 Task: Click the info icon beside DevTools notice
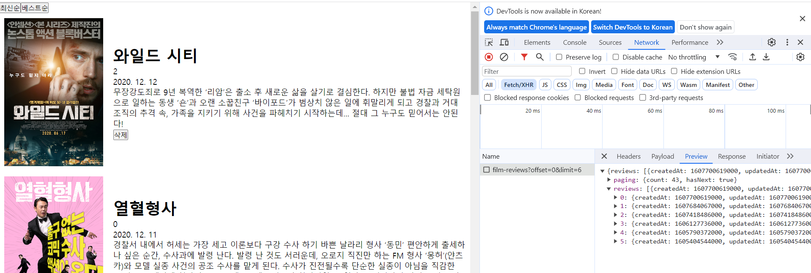(x=489, y=11)
